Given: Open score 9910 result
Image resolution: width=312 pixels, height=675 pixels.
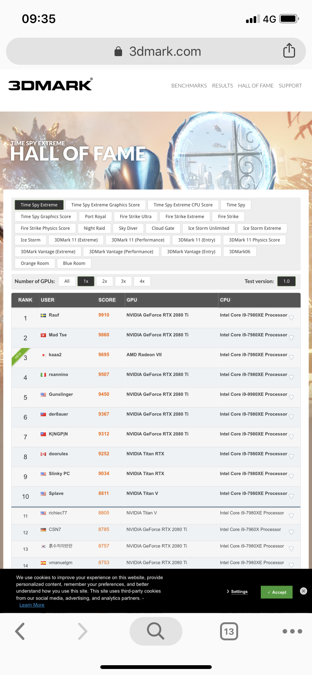Looking at the screenshot, I should (x=104, y=315).
